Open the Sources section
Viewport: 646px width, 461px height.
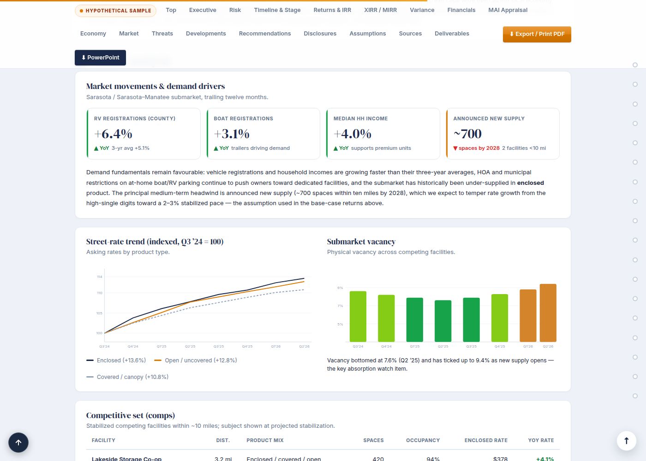(410, 34)
